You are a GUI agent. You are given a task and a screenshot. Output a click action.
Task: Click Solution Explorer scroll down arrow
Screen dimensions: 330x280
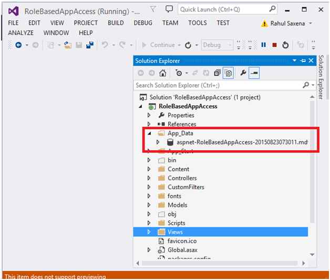(312, 255)
